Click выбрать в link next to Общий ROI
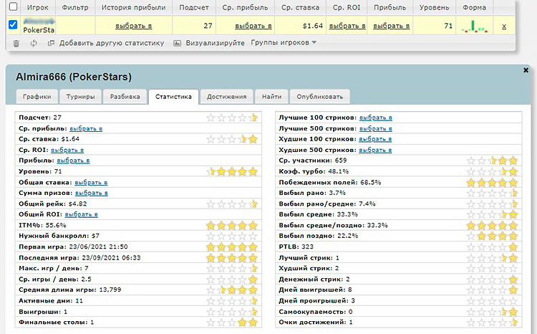 coord(82,214)
